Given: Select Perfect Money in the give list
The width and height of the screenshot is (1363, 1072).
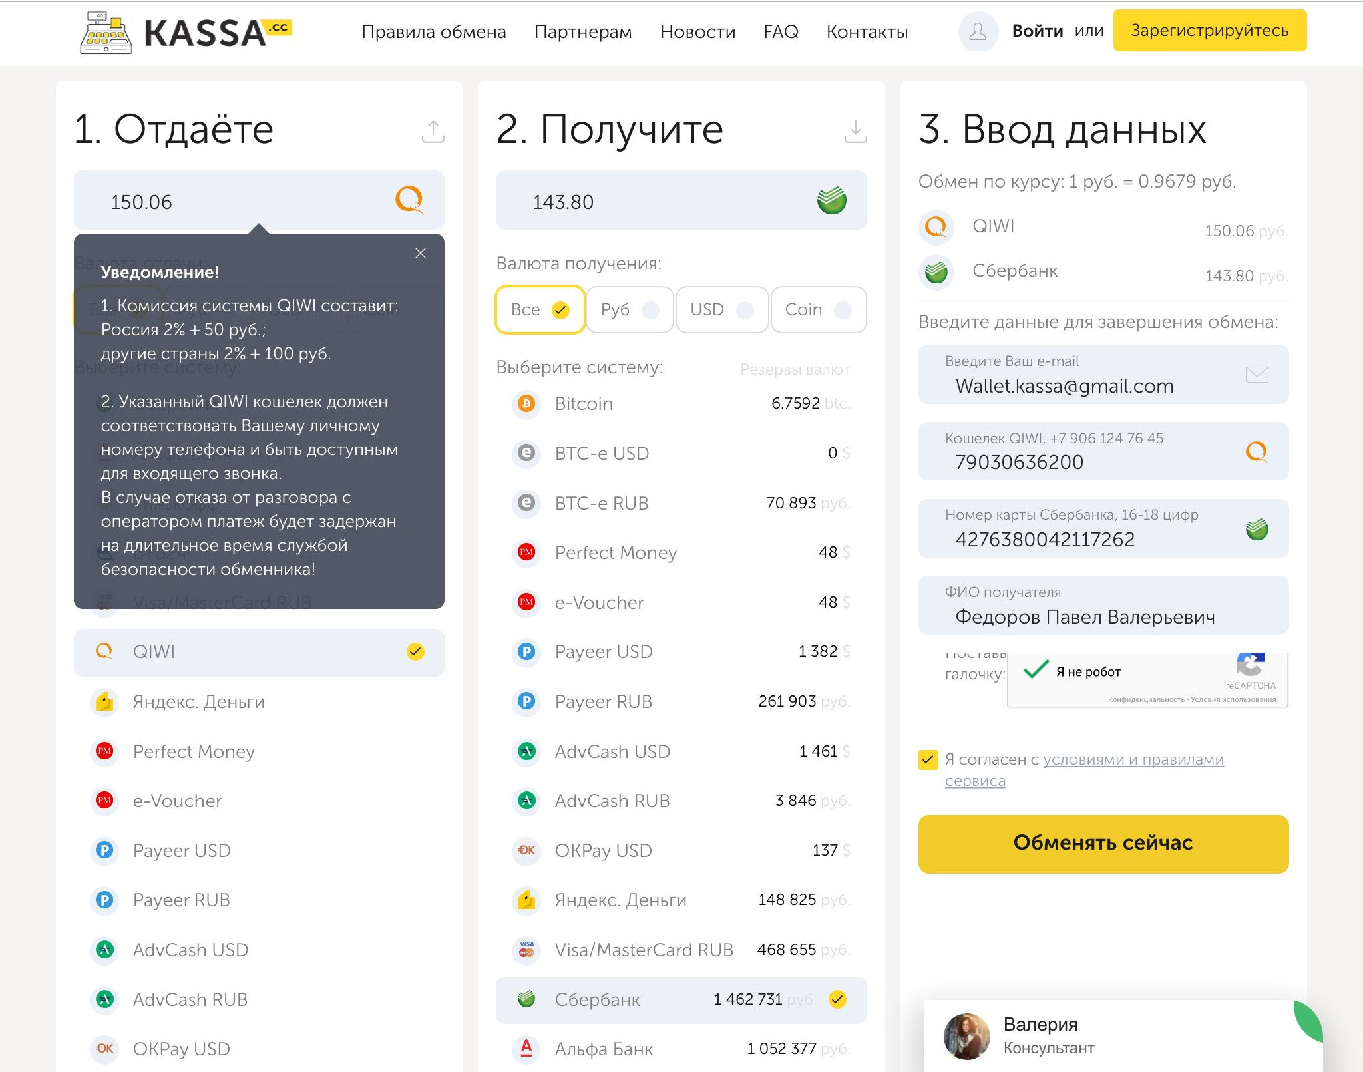Looking at the screenshot, I should (x=259, y=751).
